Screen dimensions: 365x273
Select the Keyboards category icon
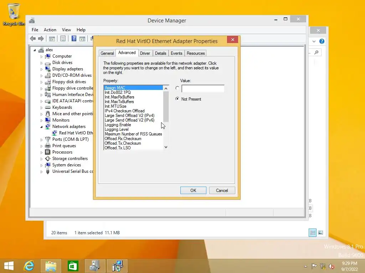[48, 107]
